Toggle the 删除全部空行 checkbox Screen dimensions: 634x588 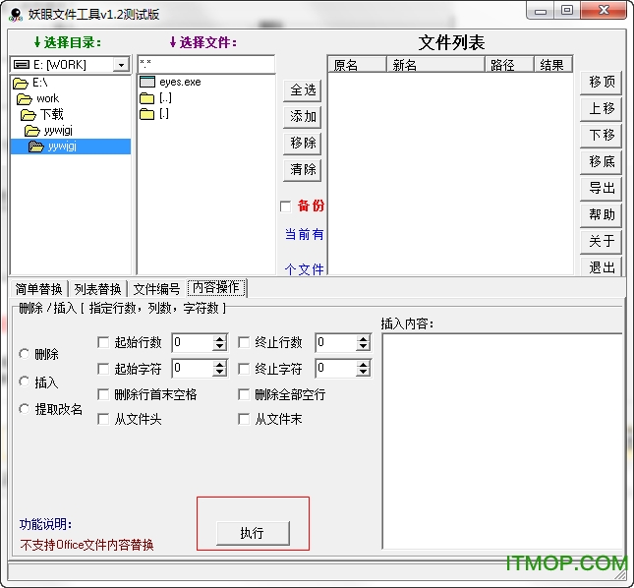(x=244, y=394)
